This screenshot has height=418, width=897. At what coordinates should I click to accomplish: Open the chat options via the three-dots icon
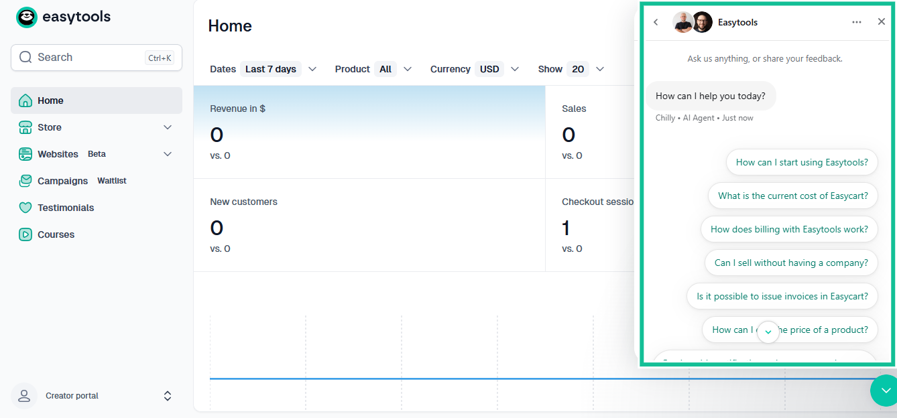pos(856,21)
